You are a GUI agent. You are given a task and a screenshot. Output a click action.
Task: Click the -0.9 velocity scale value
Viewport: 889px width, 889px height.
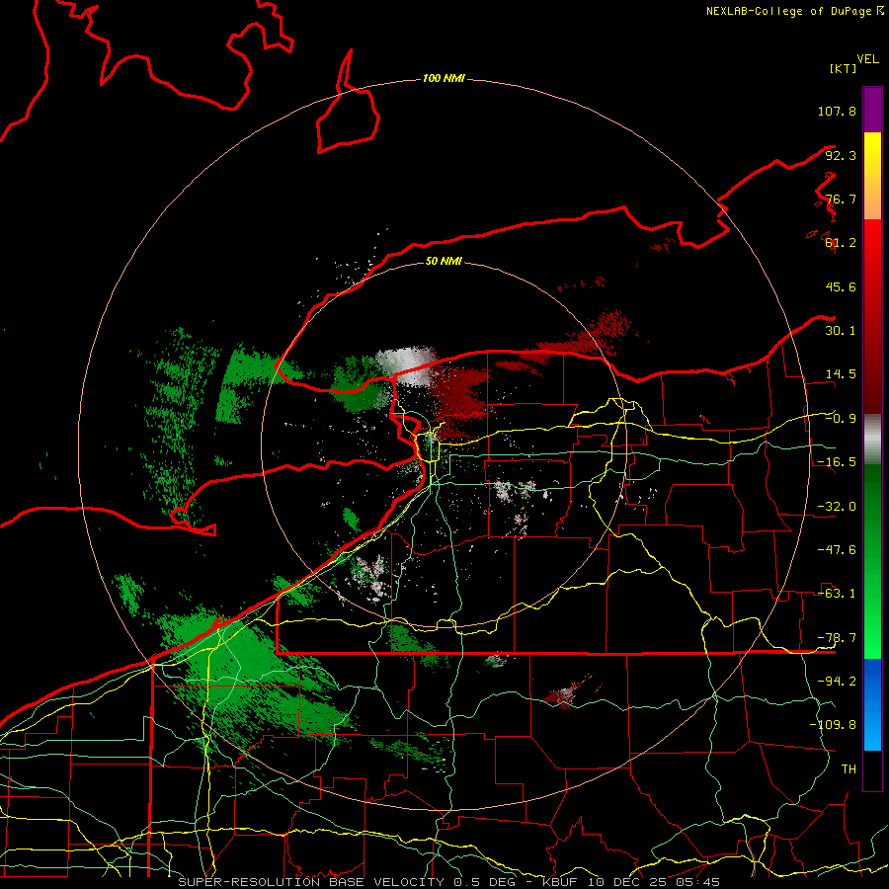tap(841, 419)
